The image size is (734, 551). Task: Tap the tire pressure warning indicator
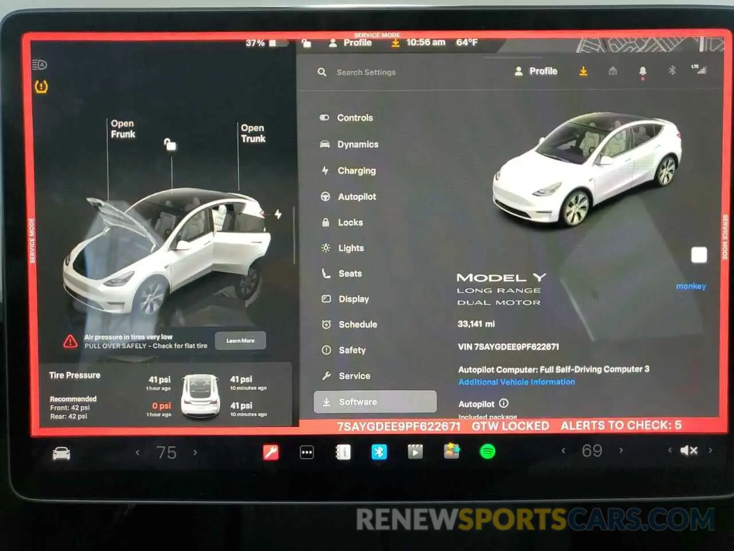(x=41, y=87)
